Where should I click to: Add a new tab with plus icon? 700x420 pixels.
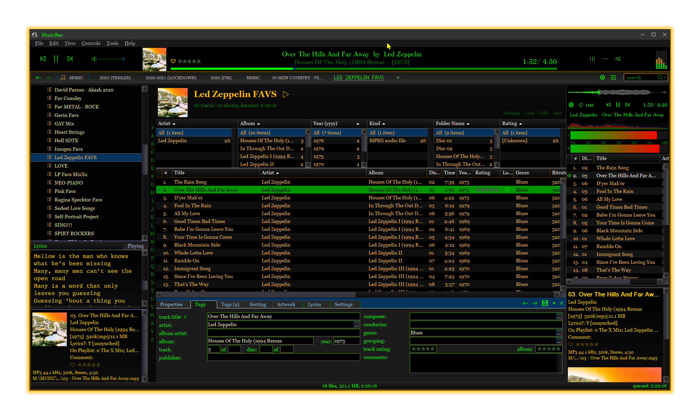click(398, 78)
